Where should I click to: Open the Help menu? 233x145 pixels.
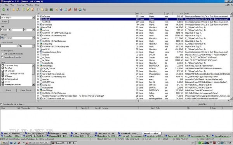click(x=37, y=5)
